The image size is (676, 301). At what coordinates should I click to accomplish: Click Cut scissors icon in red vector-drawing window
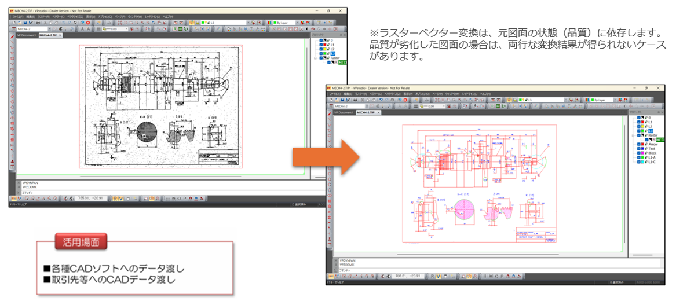click(x=363, y=100)
